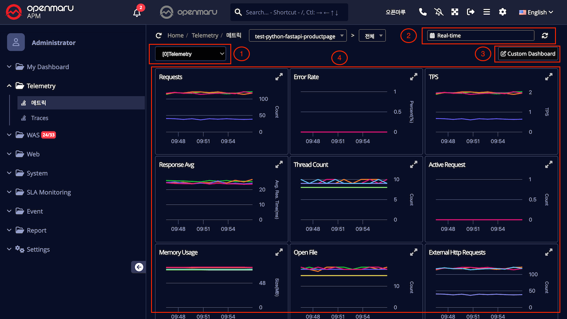The image size is (567, 319).
Task: Open the English language dropdown
Action: (x=536, y=12)
